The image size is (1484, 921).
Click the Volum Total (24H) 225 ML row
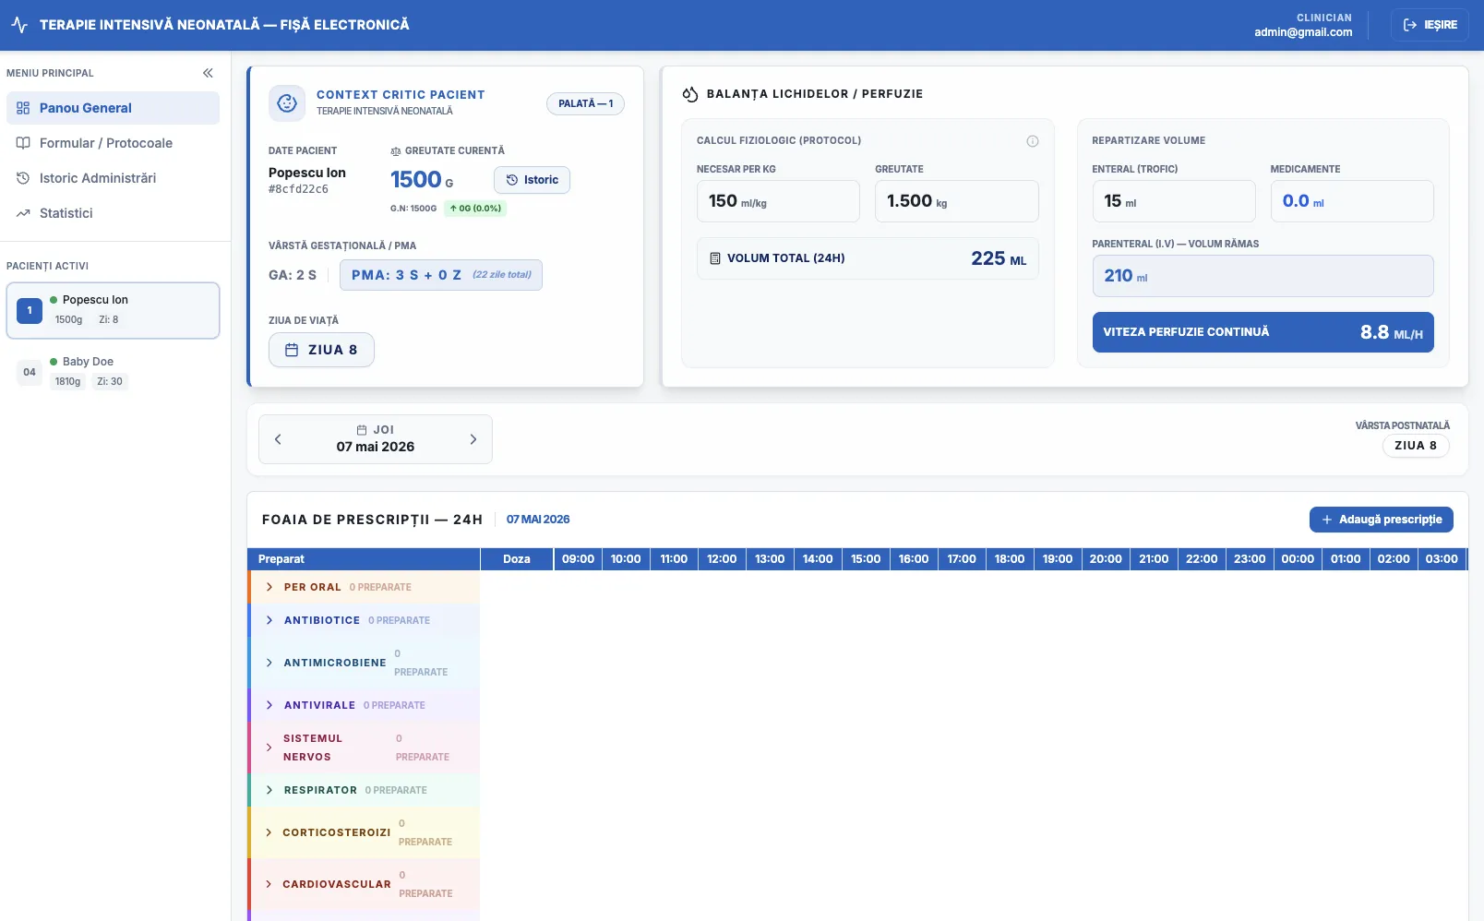[868, 258]
